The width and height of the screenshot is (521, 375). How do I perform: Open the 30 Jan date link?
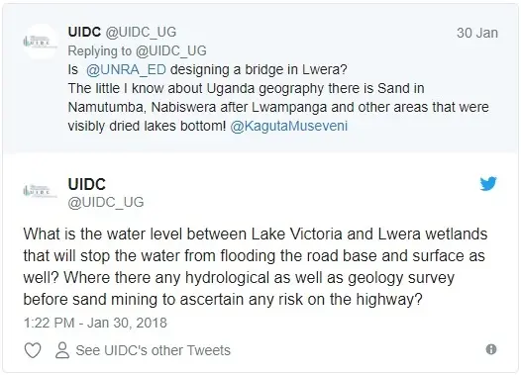tap(477, 33)
